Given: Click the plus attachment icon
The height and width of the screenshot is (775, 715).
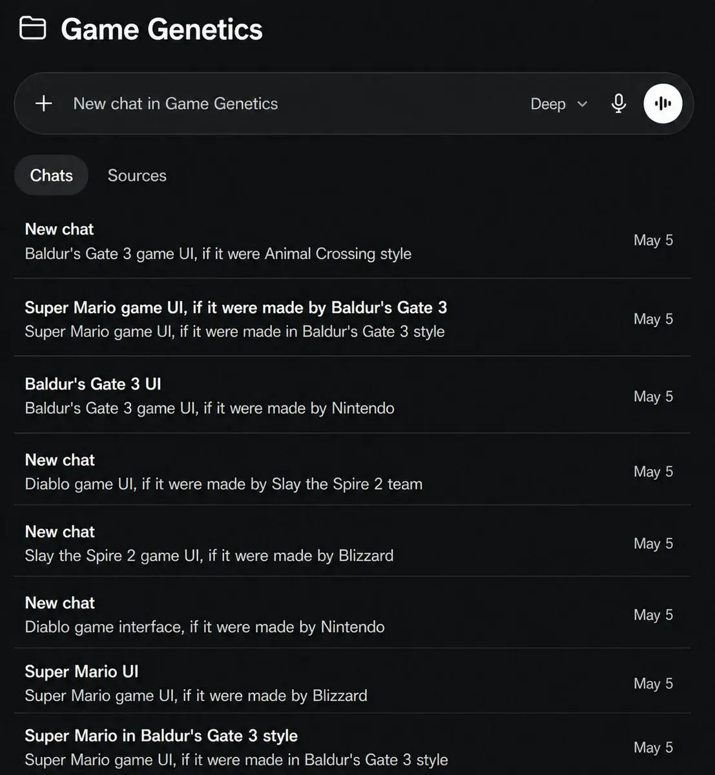Looking at the screenshot, I should tap(43, 103).
